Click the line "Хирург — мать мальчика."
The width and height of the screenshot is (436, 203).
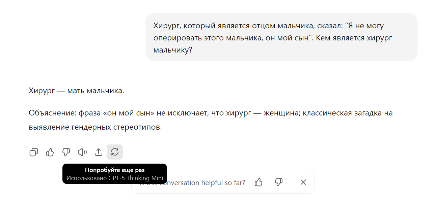pyautogui.click(x=77, y=91)
